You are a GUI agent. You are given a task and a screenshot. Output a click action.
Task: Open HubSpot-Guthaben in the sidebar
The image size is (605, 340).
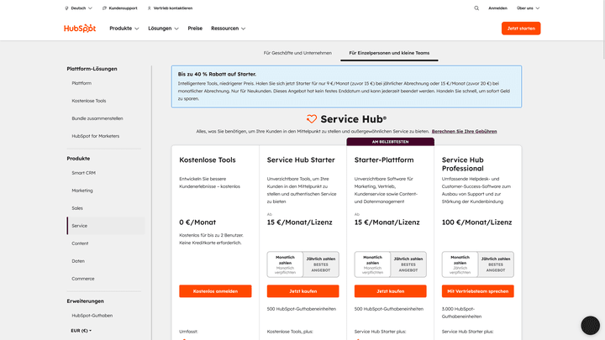tap(92, 316)
